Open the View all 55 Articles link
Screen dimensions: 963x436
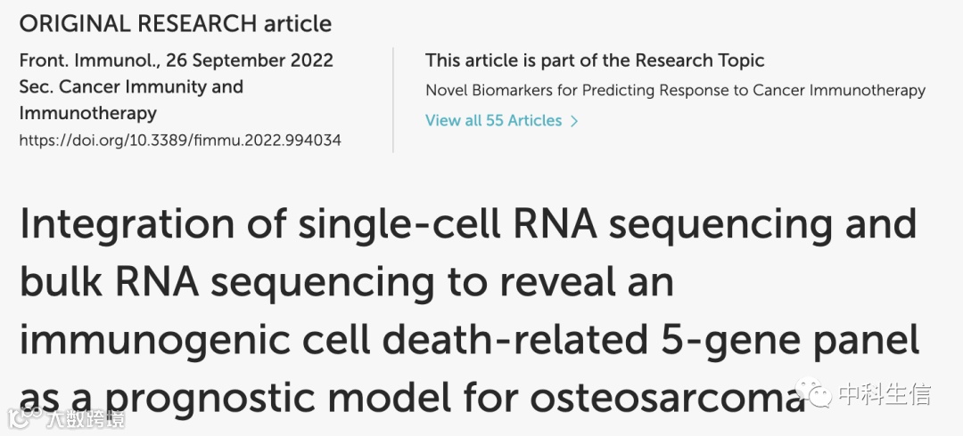493,120
